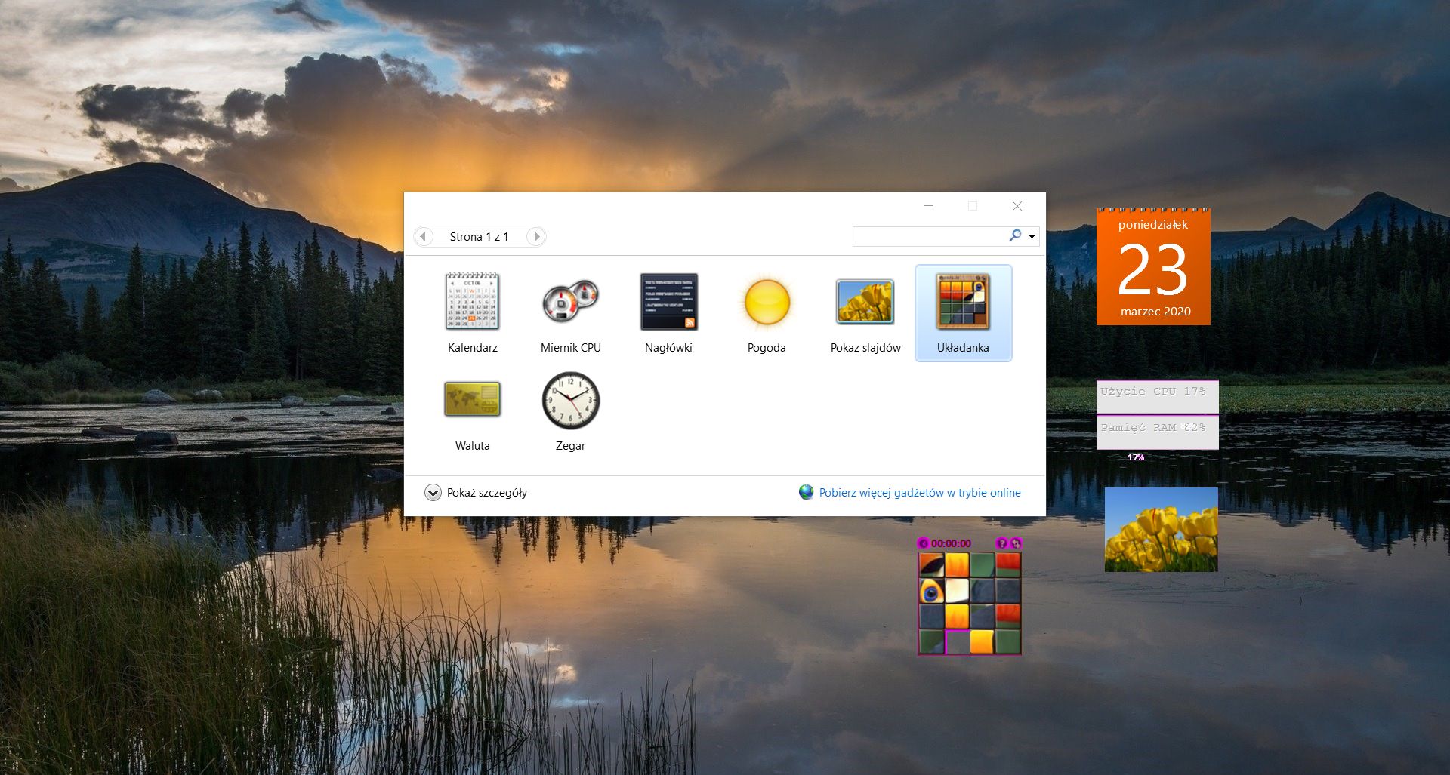Toggle the timer clock on the puzzle gadget
Screen dimensions: 1450x775
click(924, 543)
